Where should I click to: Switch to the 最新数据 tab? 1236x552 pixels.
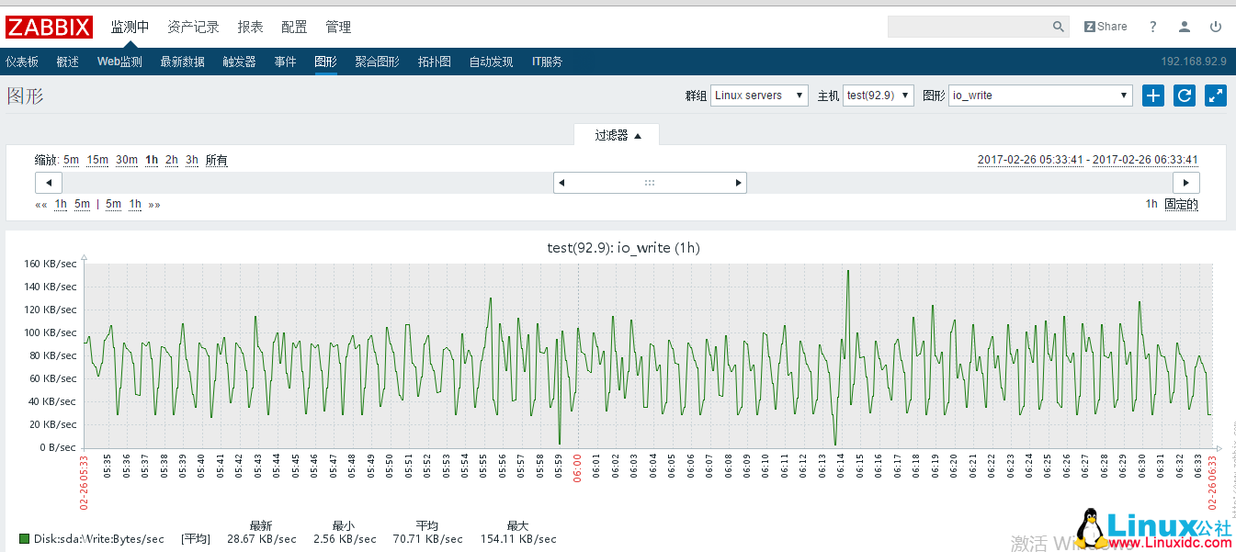pos(184,62)
